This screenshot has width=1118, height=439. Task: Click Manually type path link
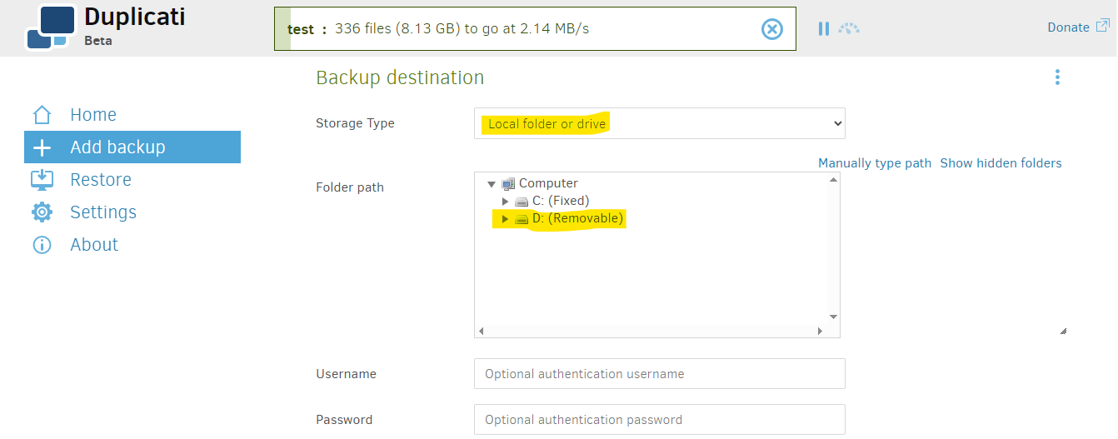874,163
